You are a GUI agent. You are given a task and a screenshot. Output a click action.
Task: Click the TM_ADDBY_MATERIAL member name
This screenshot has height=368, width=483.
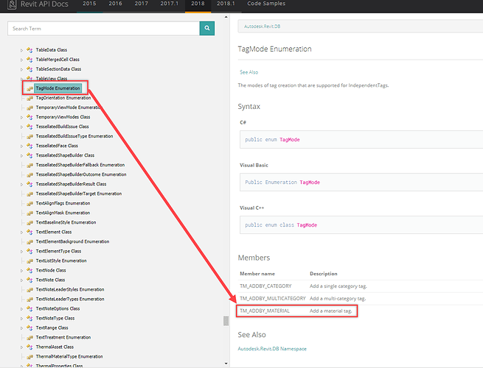pos(265,311)
